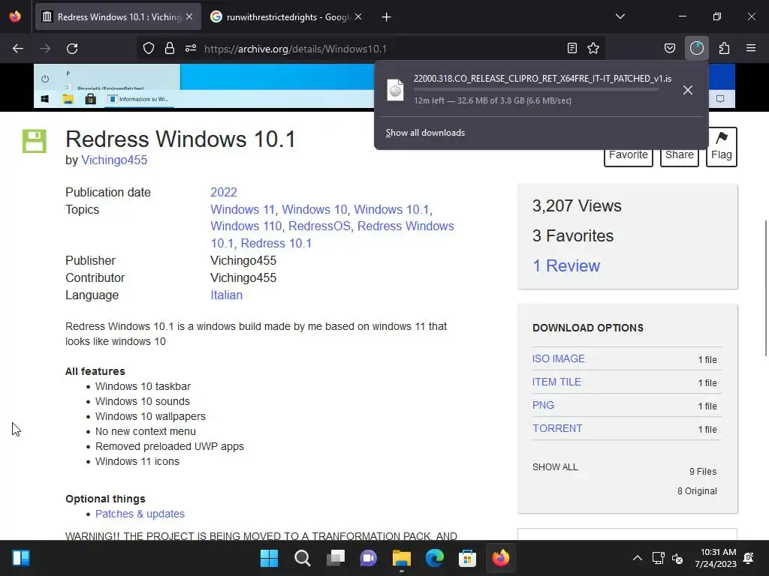Close the runwithrestrictedrights Google tab

click(358, 17)
